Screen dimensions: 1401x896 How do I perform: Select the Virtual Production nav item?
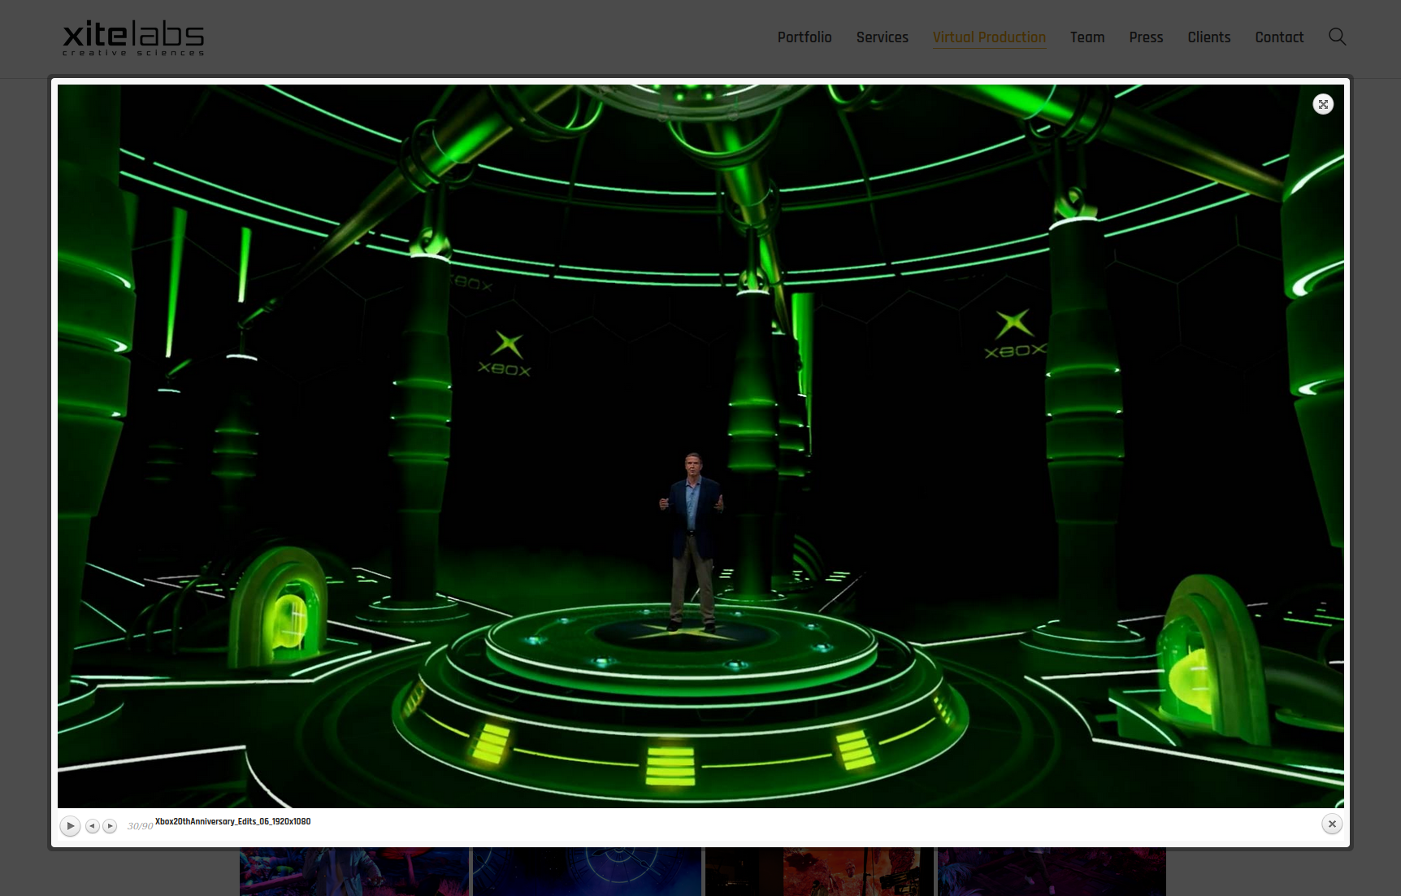point(989,37)
